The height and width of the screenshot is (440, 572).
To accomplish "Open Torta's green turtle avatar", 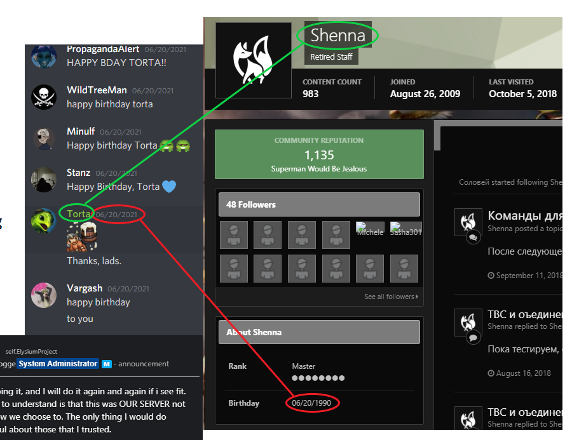I will click(x=44, y=221).
